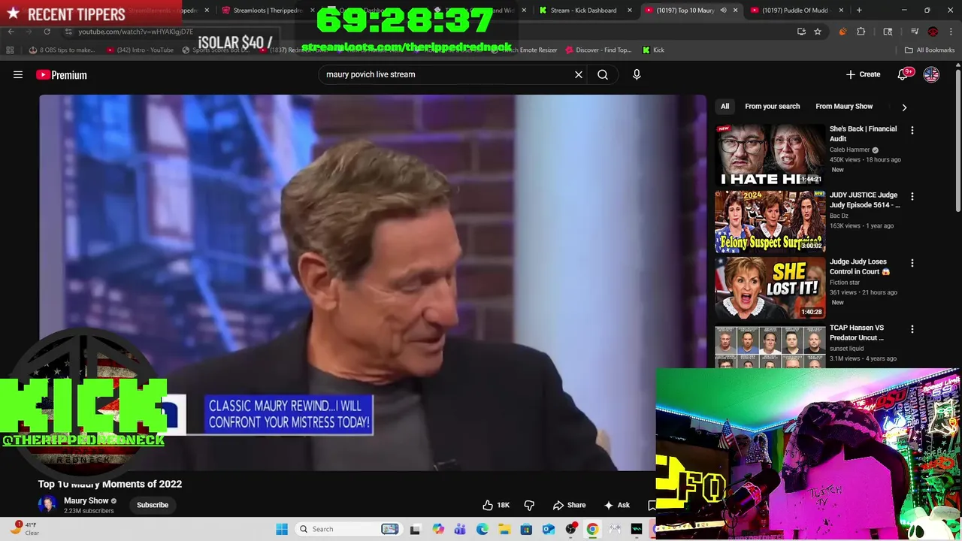Open Outlook from the taskbar

549,529
